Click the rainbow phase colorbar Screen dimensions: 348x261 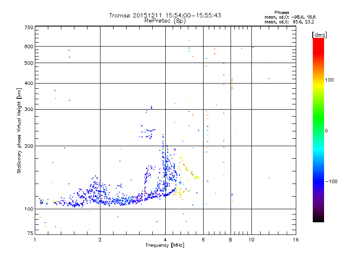tap(318, 130)
